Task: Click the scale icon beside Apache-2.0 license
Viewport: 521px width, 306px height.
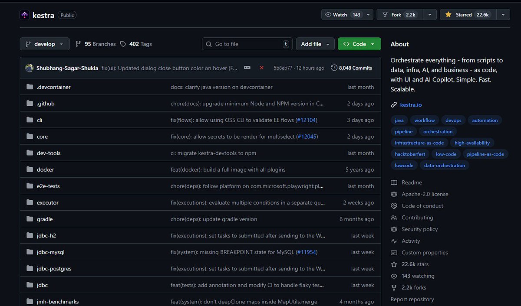Action: pyautogui.click(x=394, y=194)
